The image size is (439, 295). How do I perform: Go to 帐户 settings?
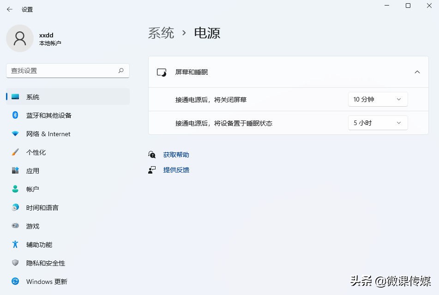68,189
